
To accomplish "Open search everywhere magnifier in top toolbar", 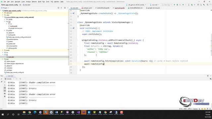I will click(x=208, y=5).
